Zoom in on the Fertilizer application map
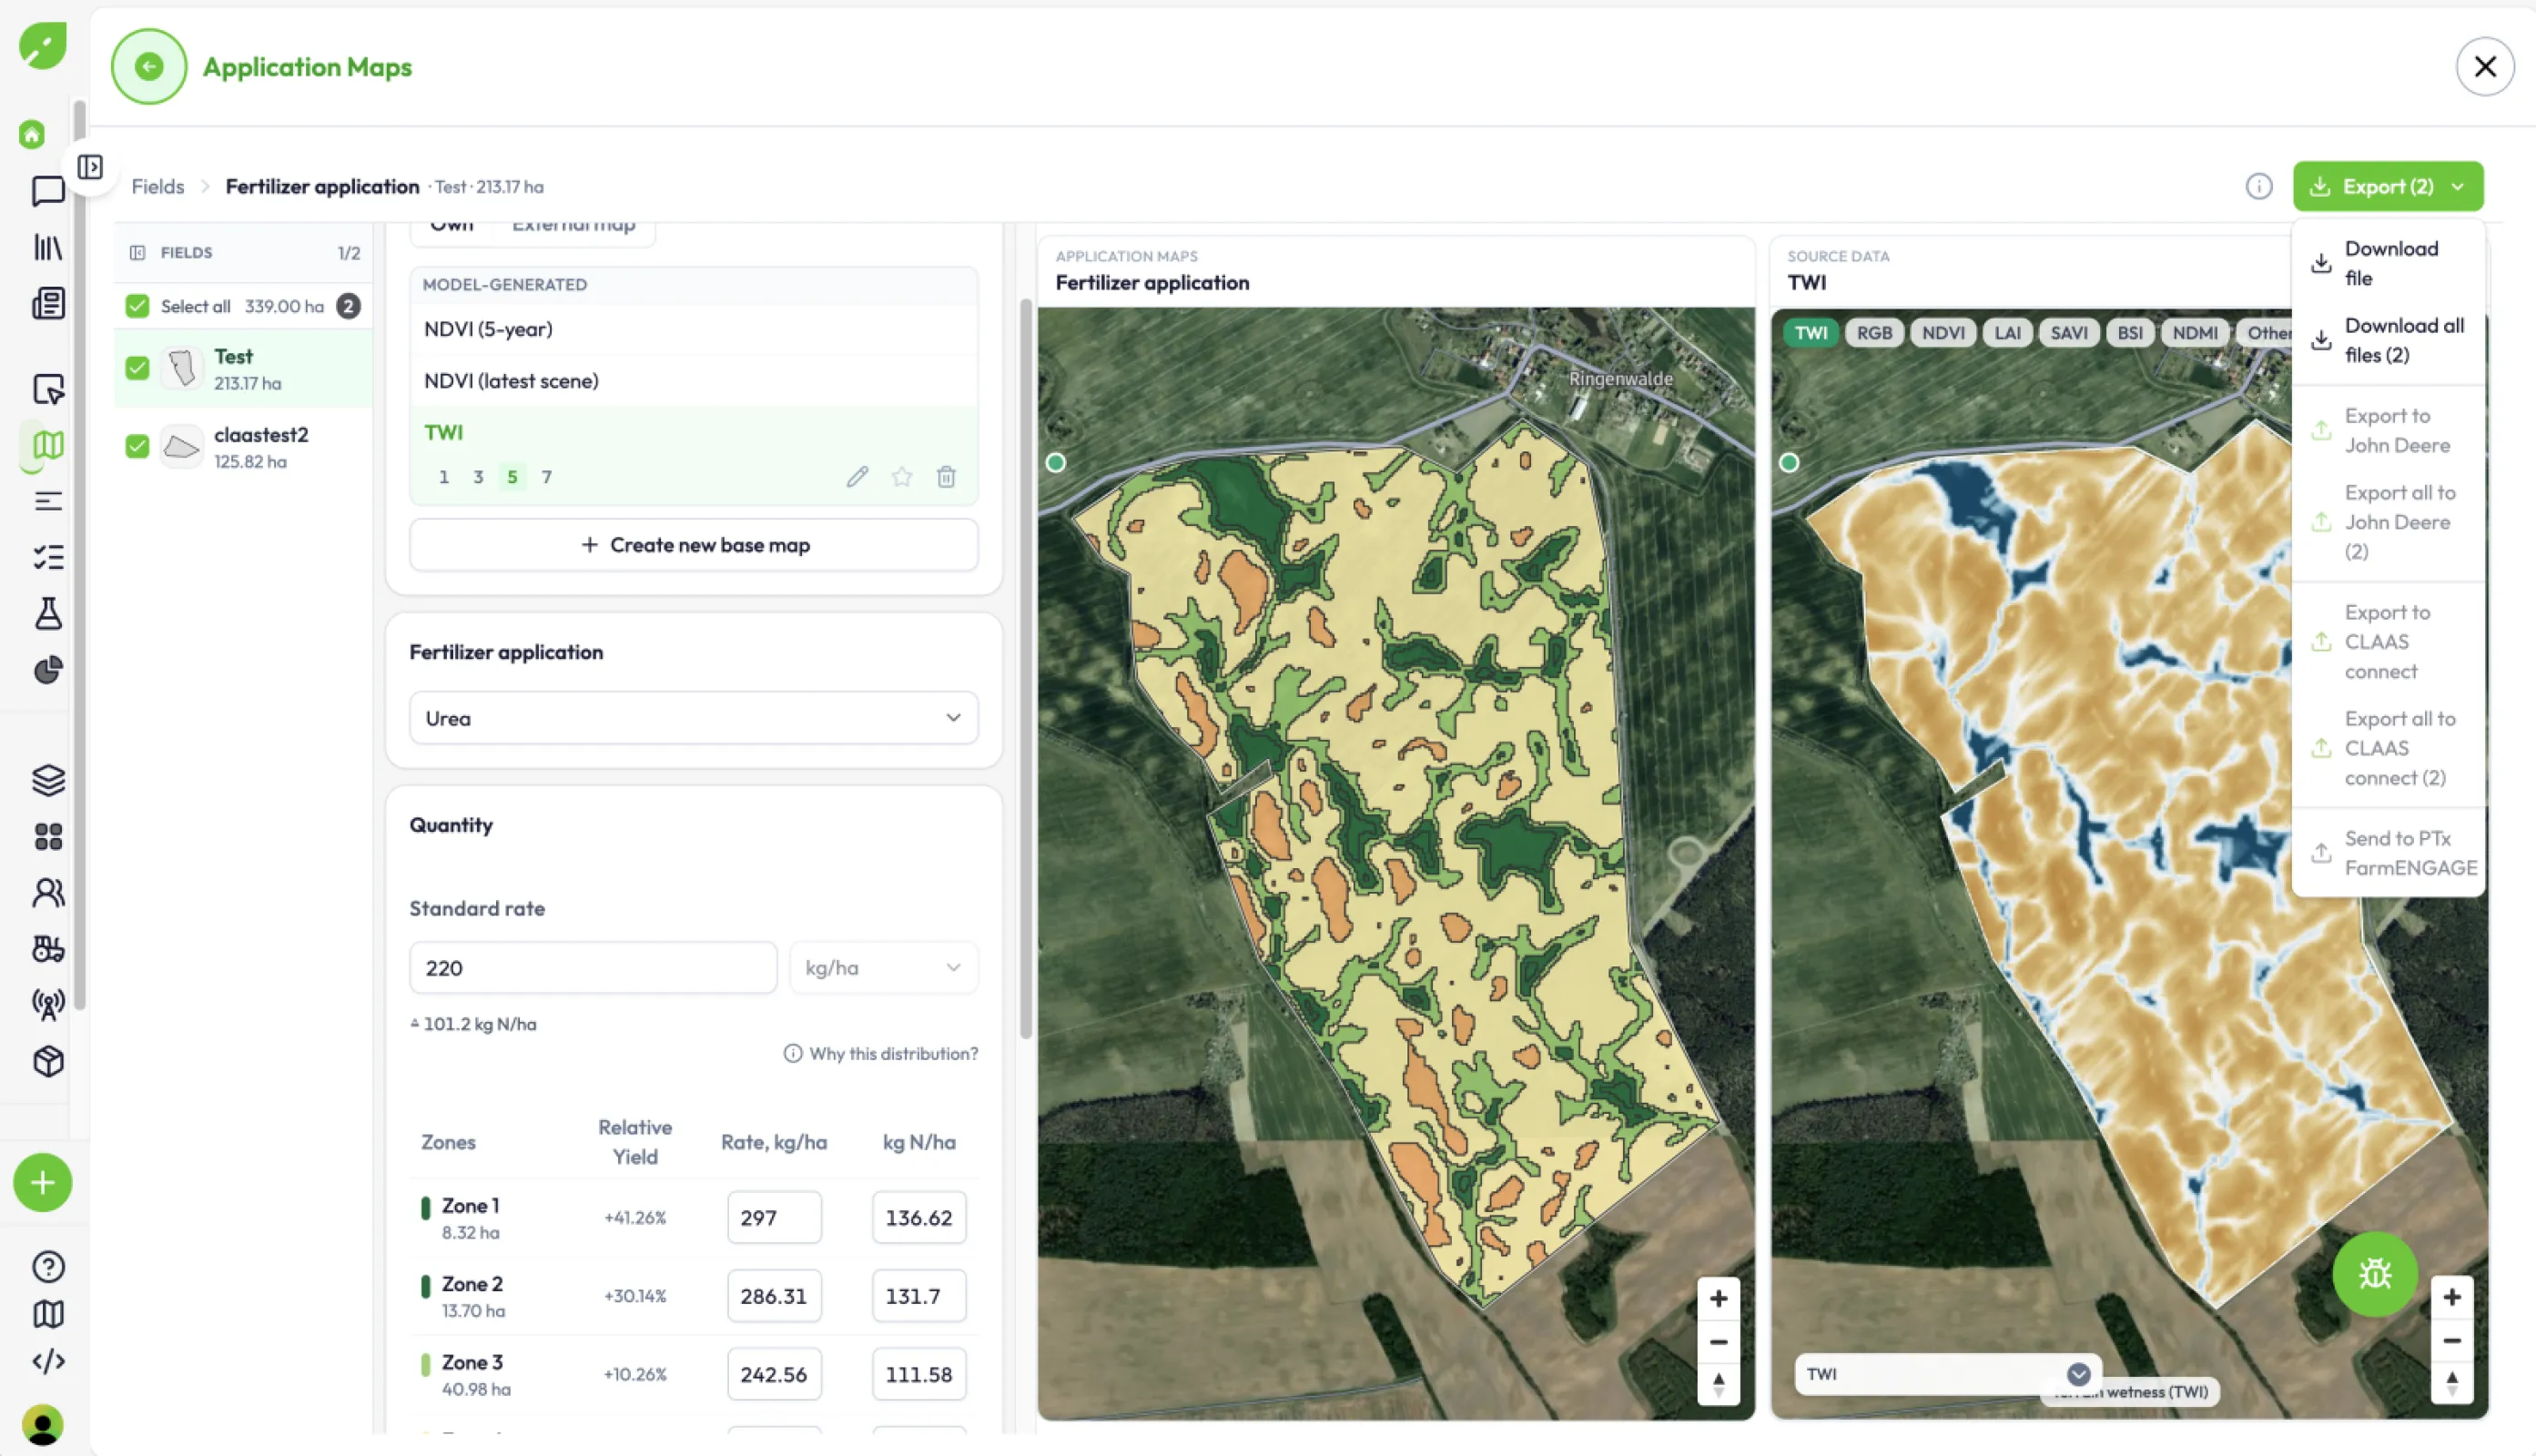Image resolution: width=2536 pixels, height=1456 pixels. click(1718, 1299)
